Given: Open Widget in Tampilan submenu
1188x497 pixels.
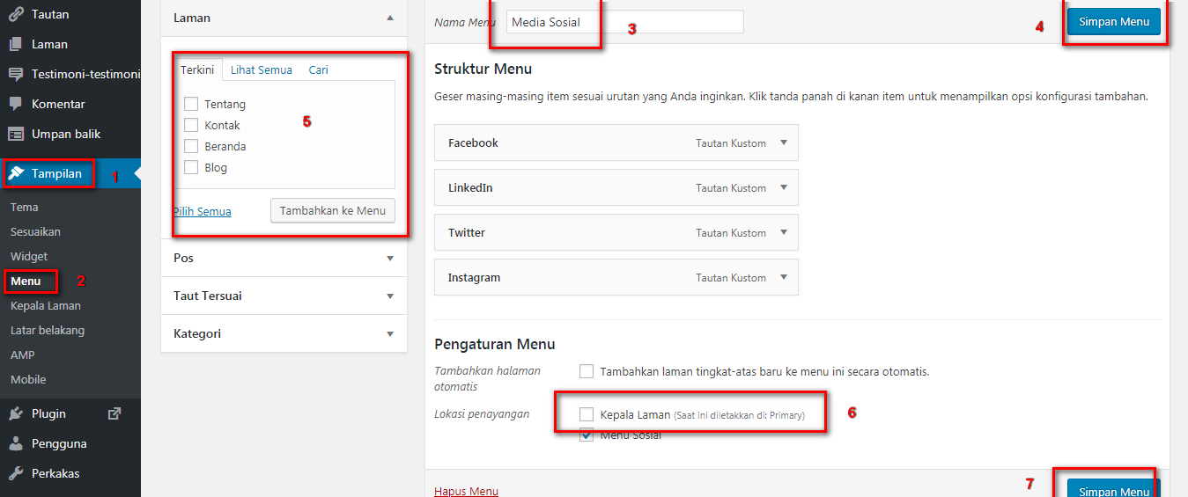Looking at the screenshot, I should 29,257.
